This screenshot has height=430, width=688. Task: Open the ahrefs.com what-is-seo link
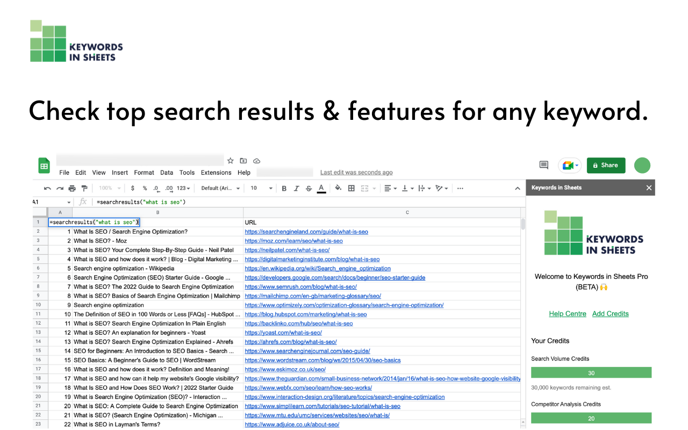pyautogui.click(x=291, y=342)
